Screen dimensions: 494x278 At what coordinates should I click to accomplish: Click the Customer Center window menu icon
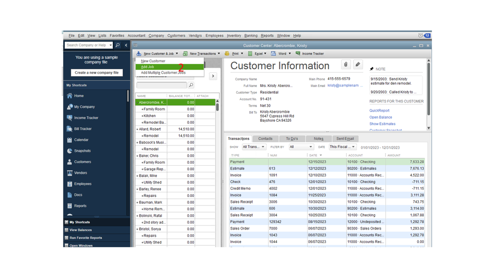click(135, 46)
